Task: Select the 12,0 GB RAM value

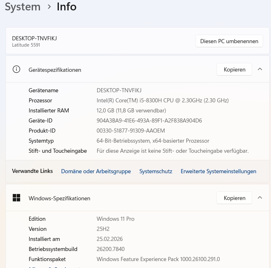Action: [131, 111]
